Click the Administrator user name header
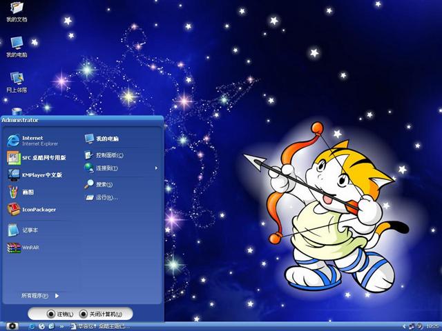 click(x=20, y=120)
